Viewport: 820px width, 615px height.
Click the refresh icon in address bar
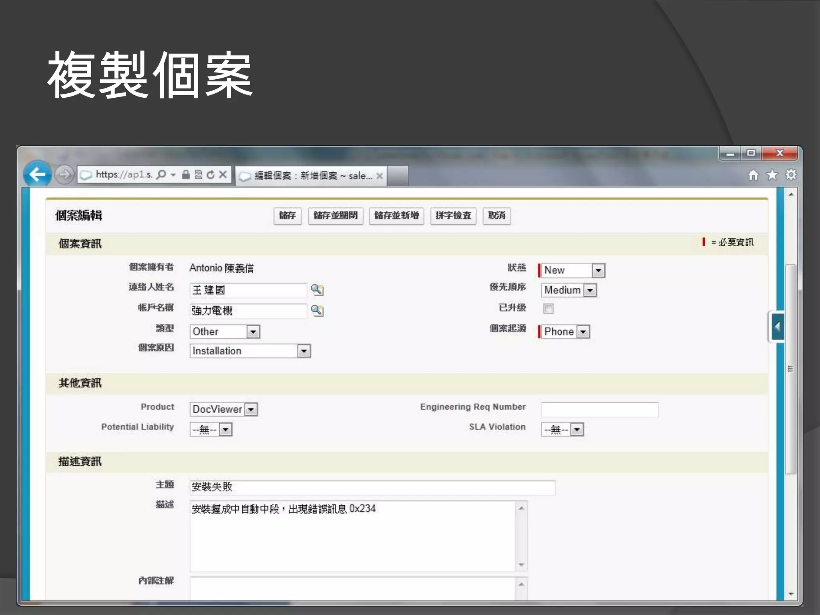click(211, 175)
